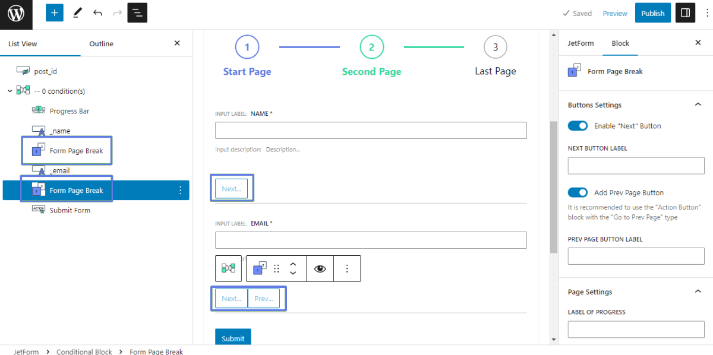Click the Form Page Break icon in block toolbar
Image resolution: width=713 pixels, height=355 pixels.
click(x=258, y=268)
